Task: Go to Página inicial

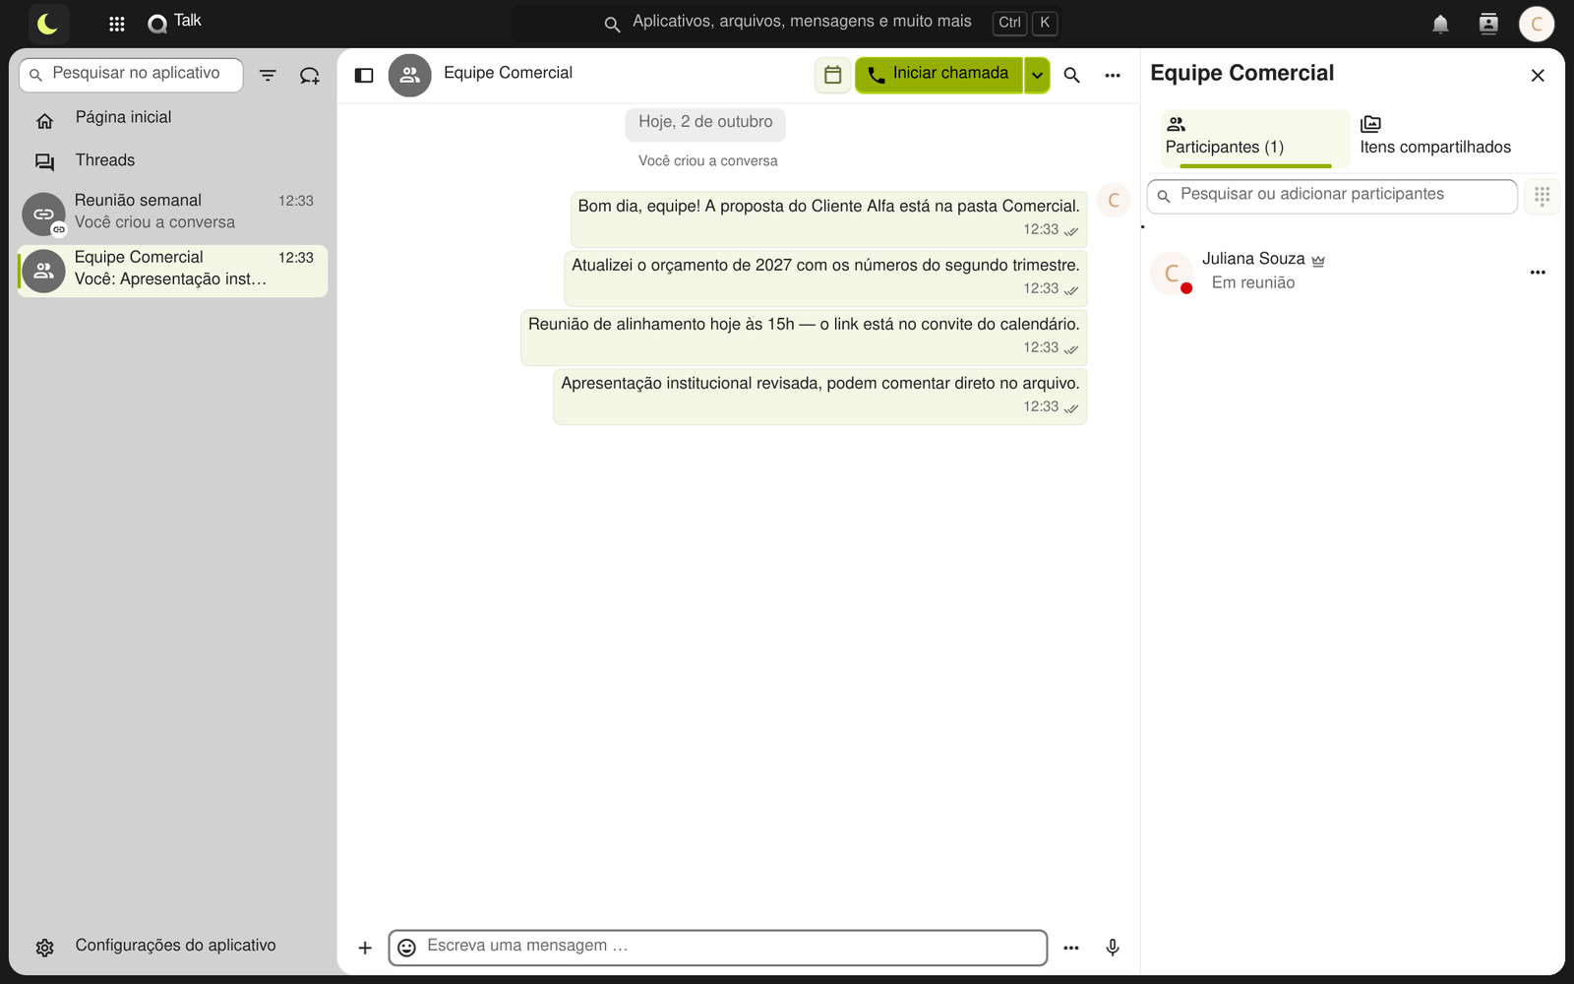Action: [173, 118]
